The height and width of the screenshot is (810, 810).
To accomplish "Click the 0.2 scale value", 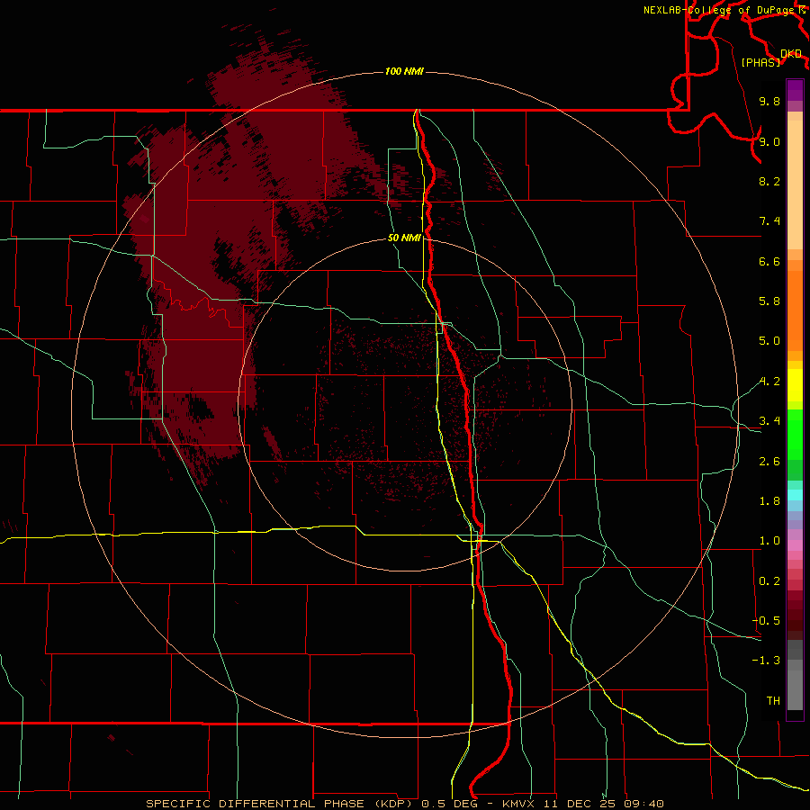I will coord(769,581).
